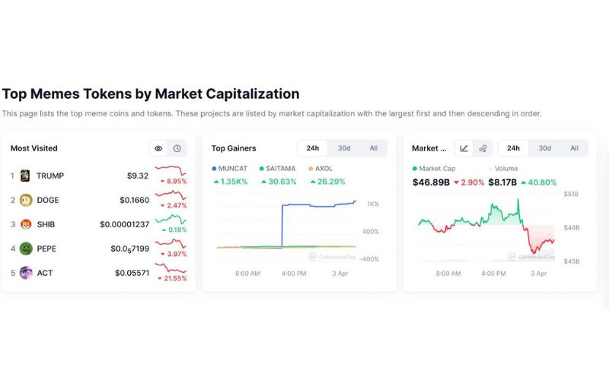Click the DOGE coin icon

click(24, 200)
